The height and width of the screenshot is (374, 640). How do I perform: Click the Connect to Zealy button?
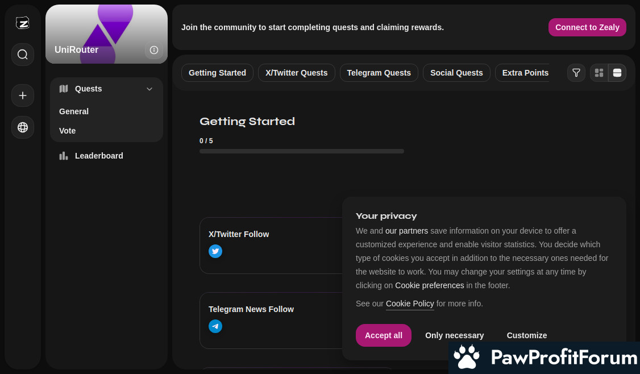click(587, 27)
